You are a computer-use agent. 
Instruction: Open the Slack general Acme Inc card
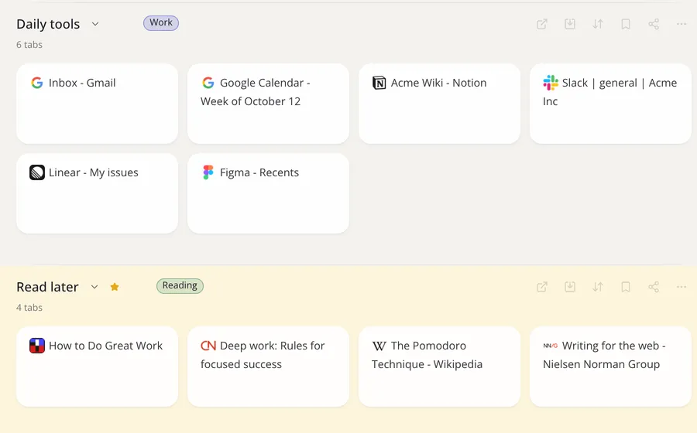[611, 104]
